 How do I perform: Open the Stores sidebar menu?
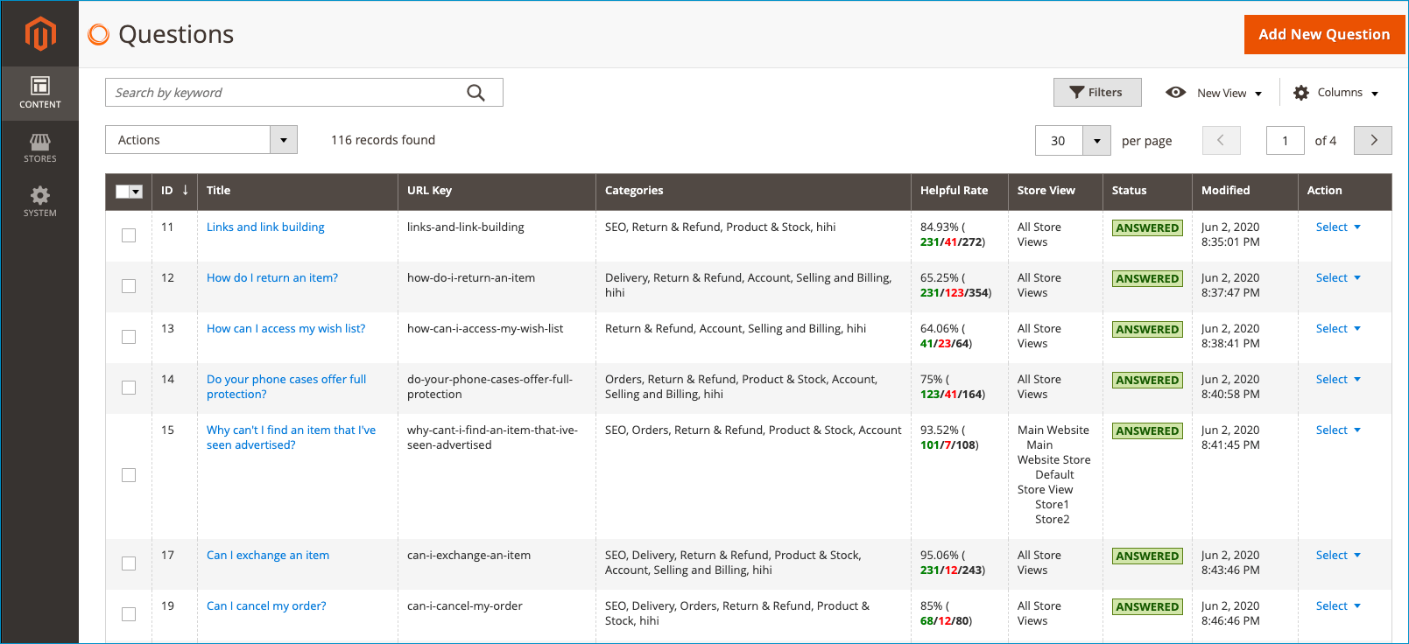(x=40, y=148)
